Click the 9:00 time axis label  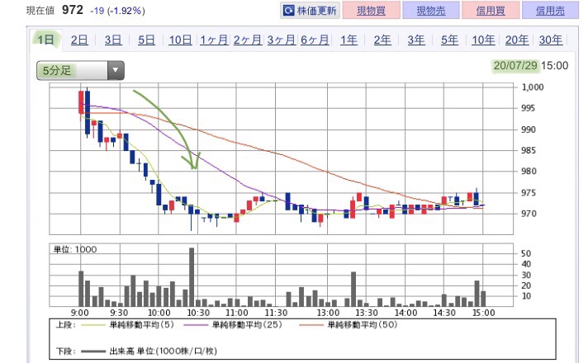[80, 313]
